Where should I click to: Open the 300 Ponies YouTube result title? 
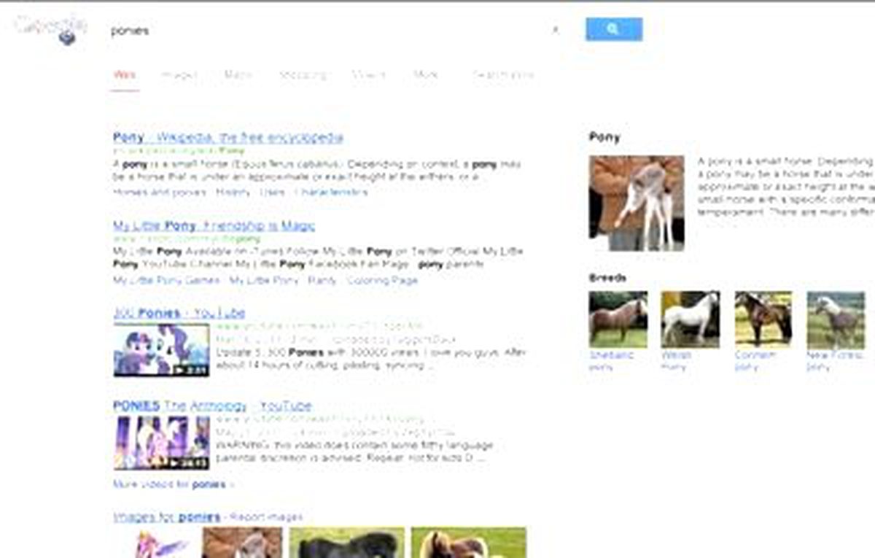pyautogui.click(x=179, y=313)
